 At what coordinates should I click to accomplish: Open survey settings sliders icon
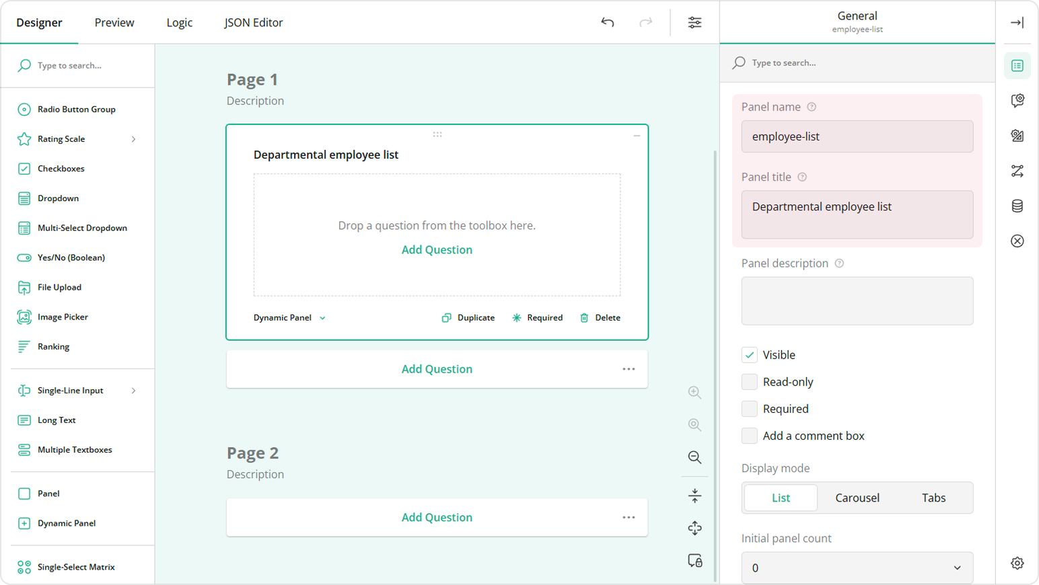[x=694, y=22]
